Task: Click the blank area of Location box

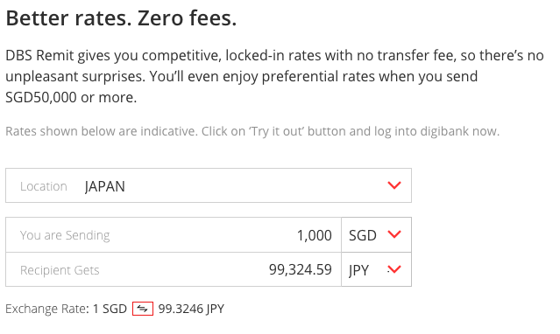Action: [x=250, y=185]
